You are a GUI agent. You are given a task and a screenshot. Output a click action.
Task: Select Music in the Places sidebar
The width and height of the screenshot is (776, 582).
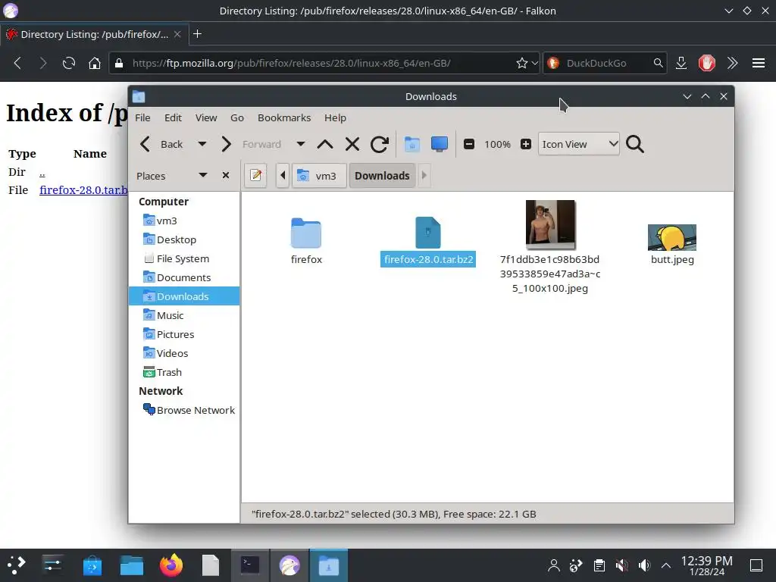[x=184, y=315]
